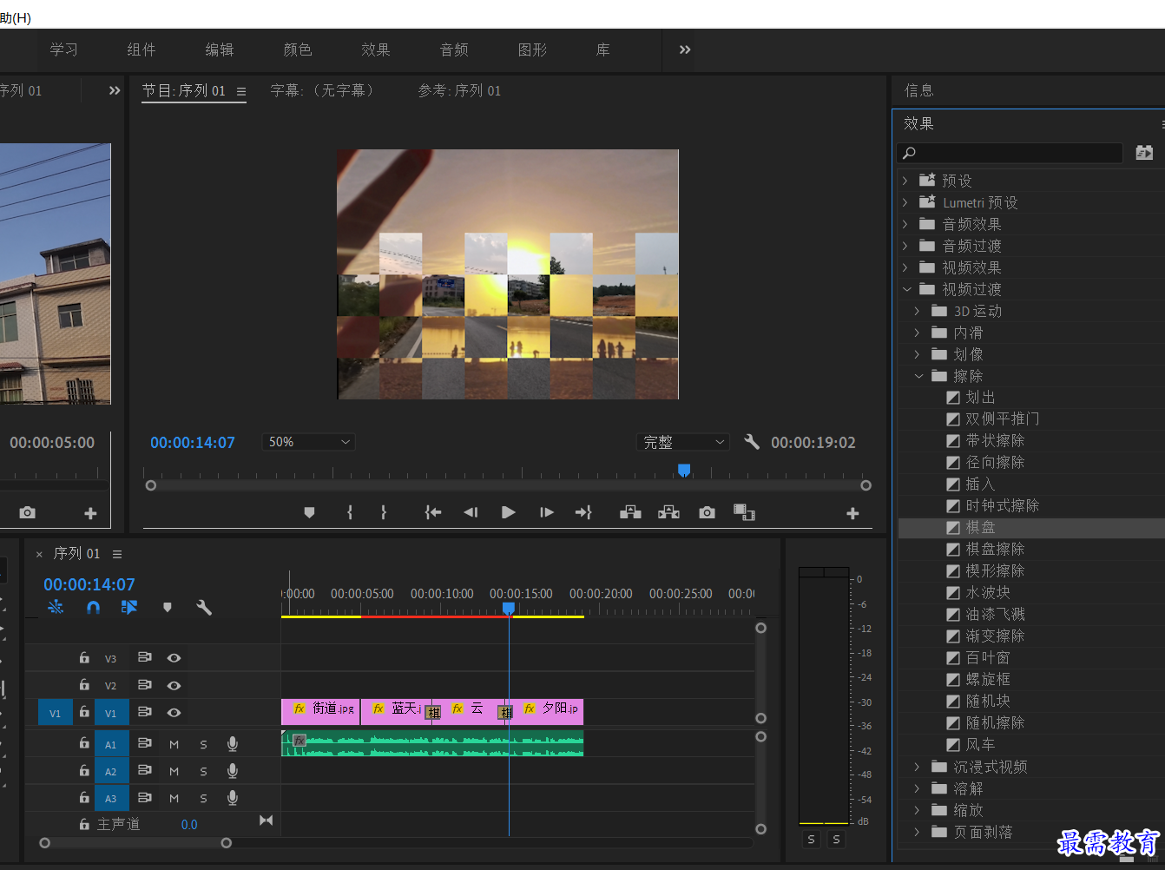Open button editor plus in program monitor
This screenshot has height=870, width=1165.
852,513
